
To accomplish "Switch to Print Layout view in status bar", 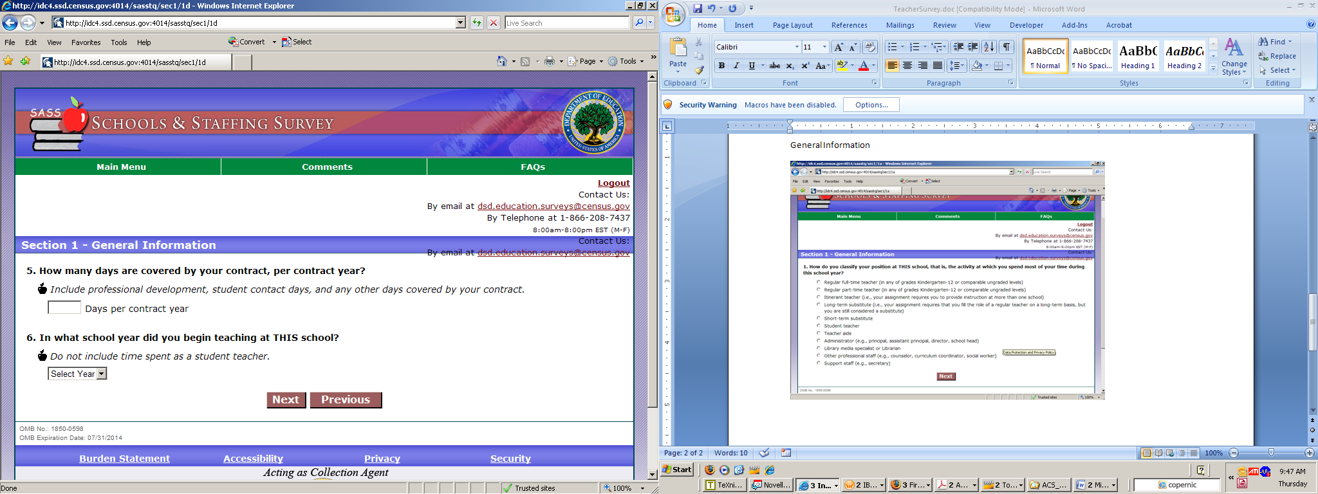I will tap(1146, 453).
